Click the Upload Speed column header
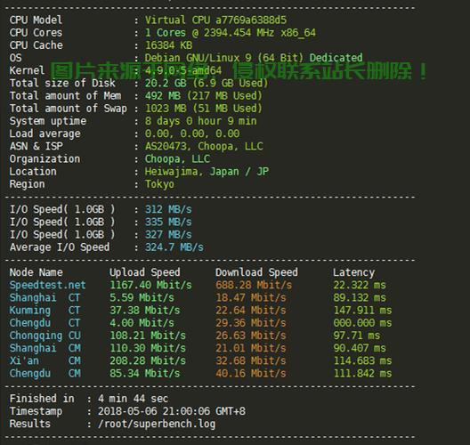Viewport: 470px width, 445px height. click(x=144, y=272)
